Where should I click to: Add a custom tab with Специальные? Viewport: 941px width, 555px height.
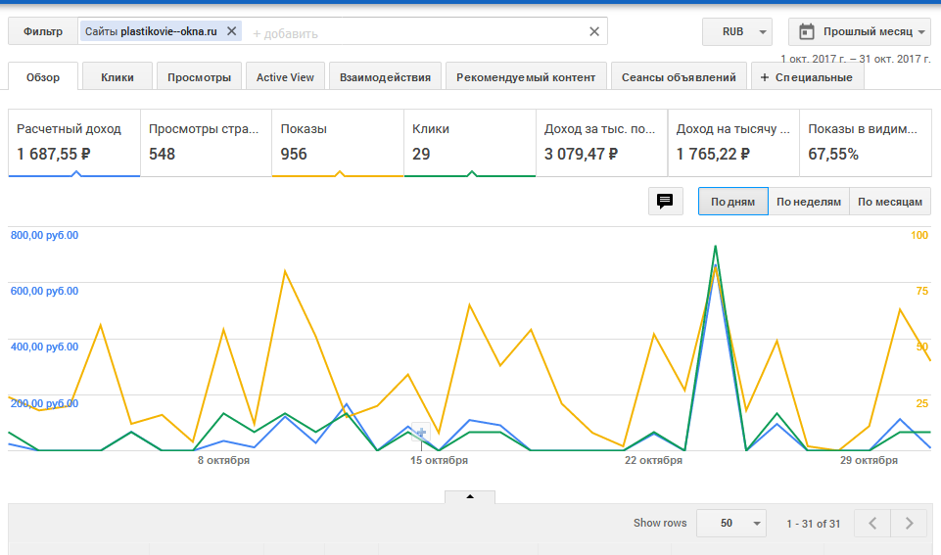(x=807, y=77)
